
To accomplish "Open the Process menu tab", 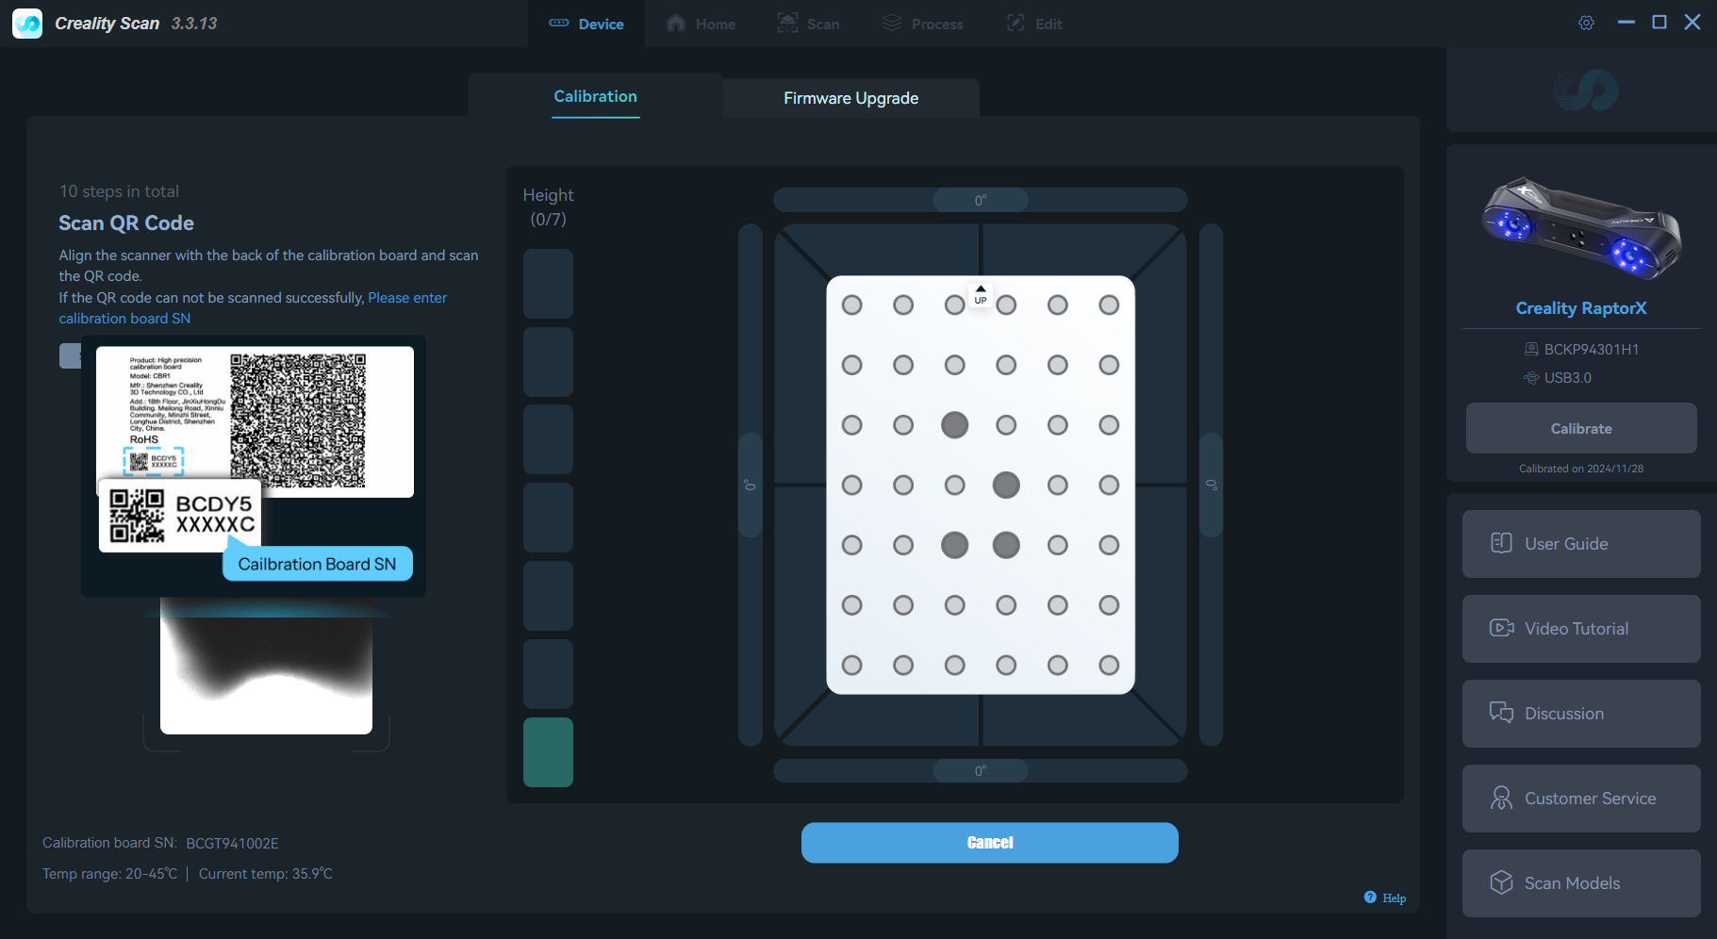I will pyautogui.click(x=923, y=24).
